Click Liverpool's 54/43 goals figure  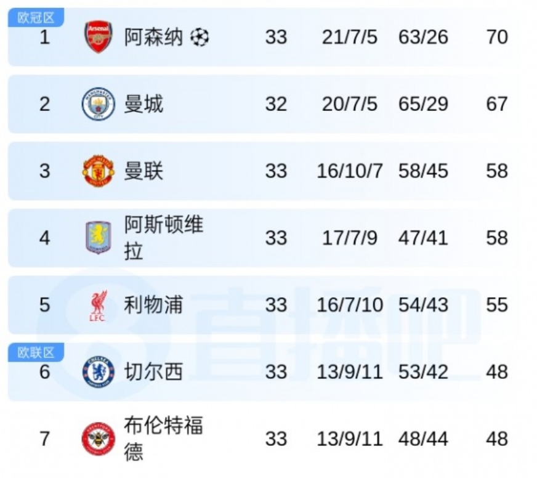click(423, 305)
